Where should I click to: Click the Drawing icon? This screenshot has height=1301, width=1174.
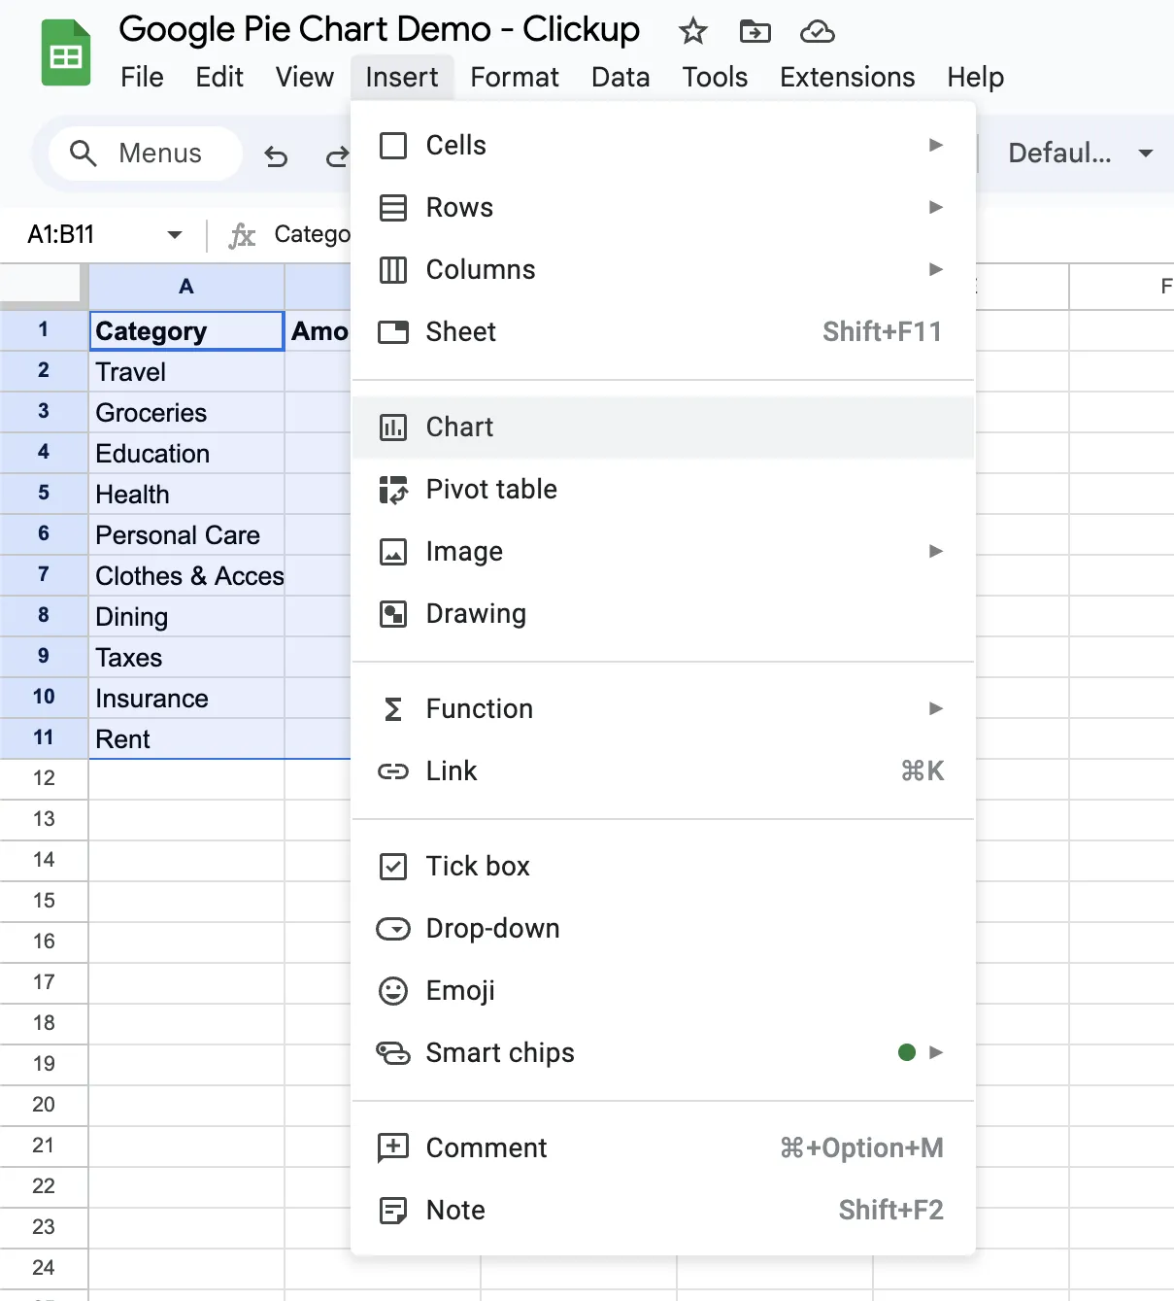[x=393, y=614]
